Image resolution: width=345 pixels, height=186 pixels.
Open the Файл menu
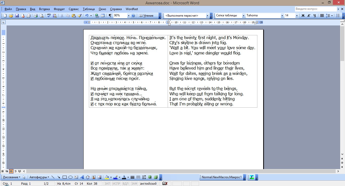pos(8,9)
